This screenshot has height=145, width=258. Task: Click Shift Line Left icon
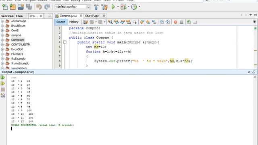coord(162,22)
